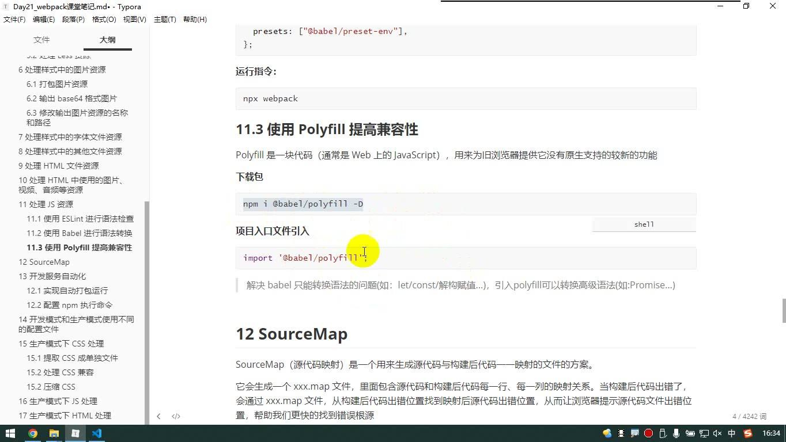Screen dimensions: 786x442
Task: Open the network tray icon
Action: click(704, 433)
